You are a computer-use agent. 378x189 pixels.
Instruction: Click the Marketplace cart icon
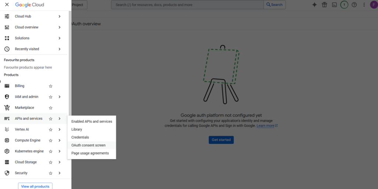[x=7, y=108]
